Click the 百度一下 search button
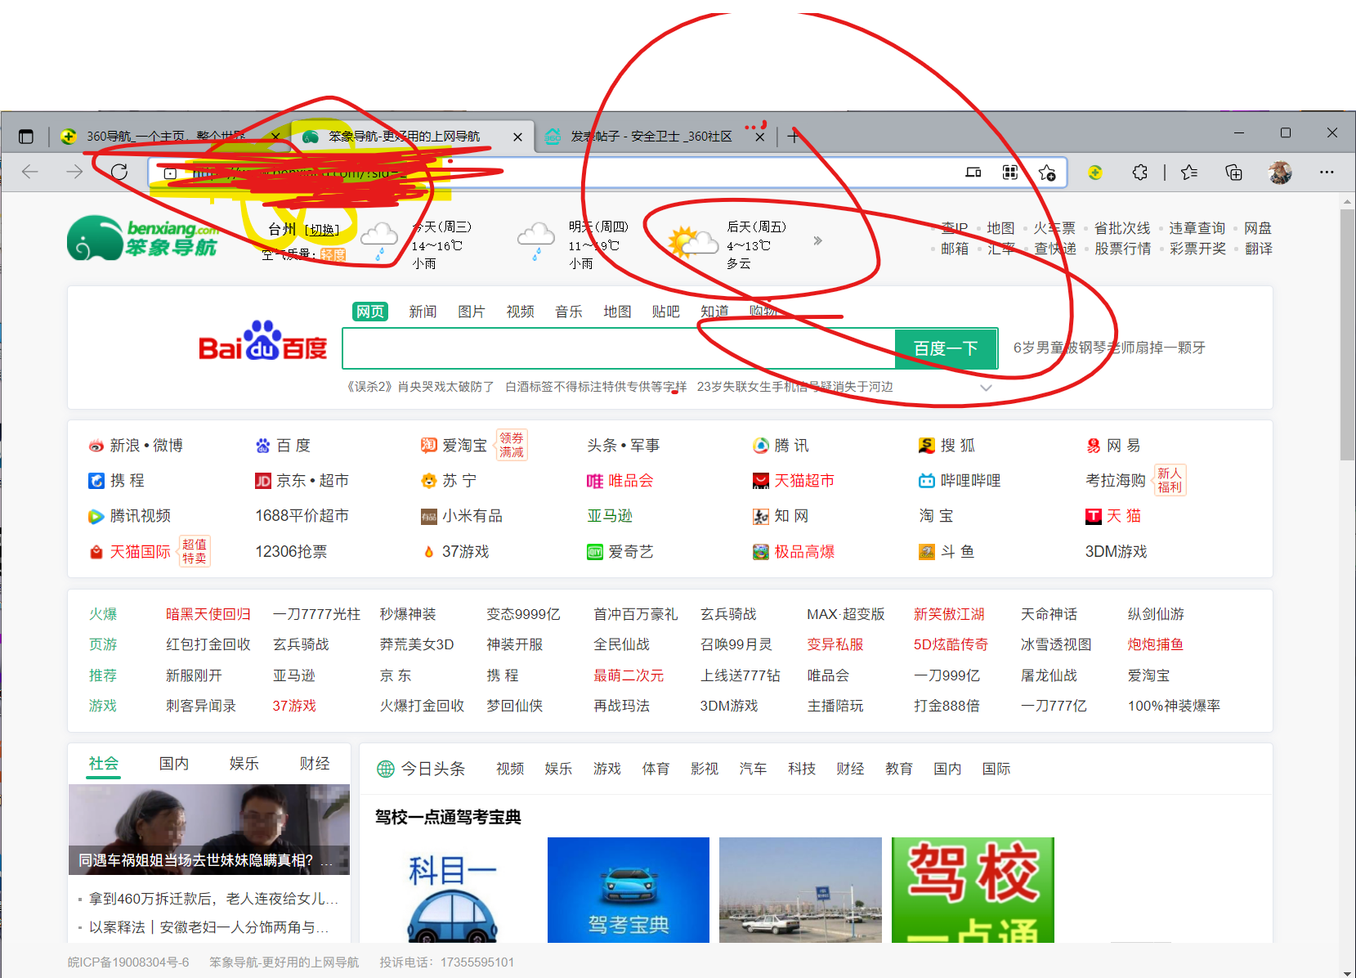Image resolution: width=1356 pixels, height=978 pixels. (946, 348)
